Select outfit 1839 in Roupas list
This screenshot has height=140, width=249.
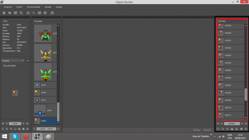tap(45, 85)
